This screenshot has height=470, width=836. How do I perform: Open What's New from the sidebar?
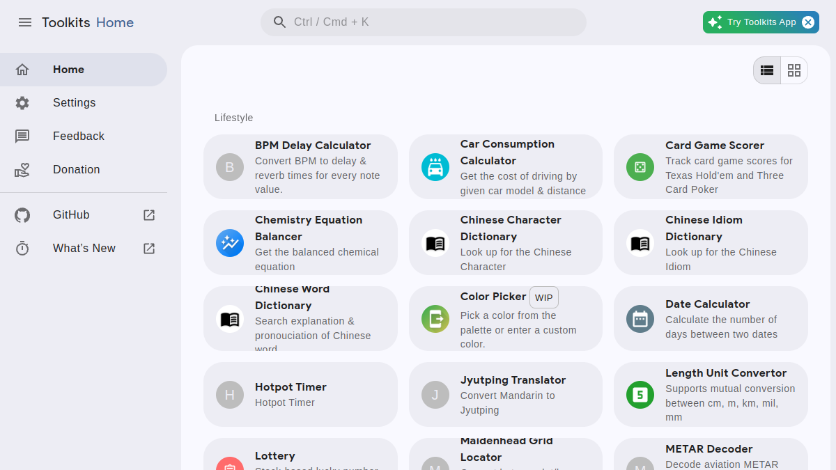click(x=84, y=249)
